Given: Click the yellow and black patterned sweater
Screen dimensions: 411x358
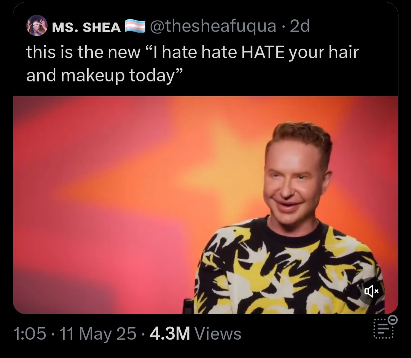Looking at the screenshot, I should pyautogui.click(x=288, y=267).
